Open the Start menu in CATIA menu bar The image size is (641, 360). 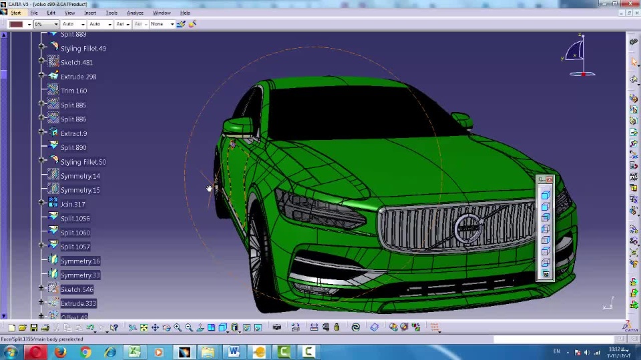pyautogui.click(x=16, y=13)
